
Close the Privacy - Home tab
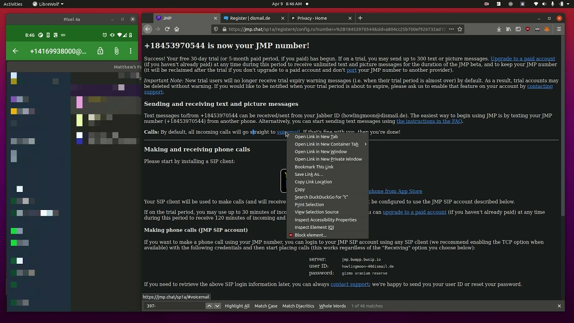coord(350,18)
